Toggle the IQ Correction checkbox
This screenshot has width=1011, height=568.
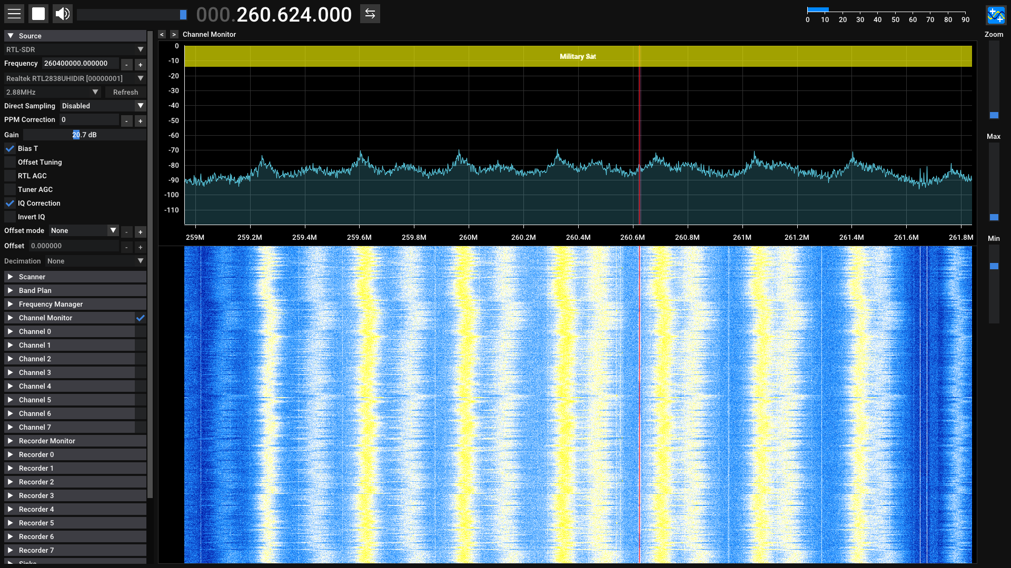coord(10,204)
